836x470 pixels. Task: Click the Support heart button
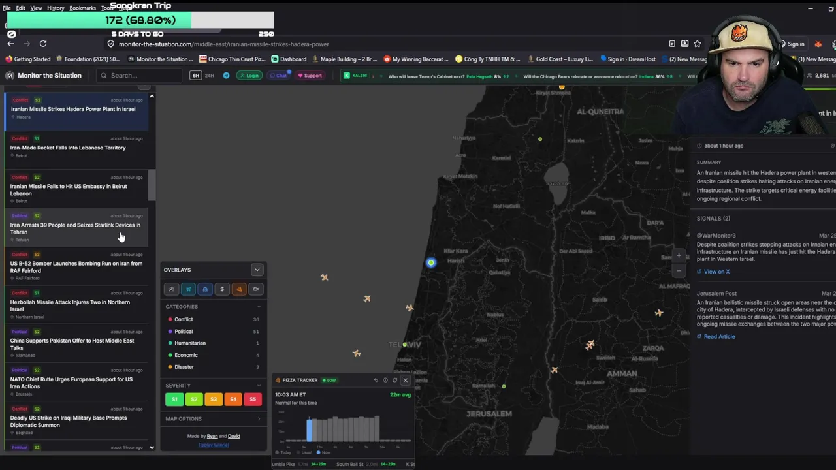(x=310, y=76)
